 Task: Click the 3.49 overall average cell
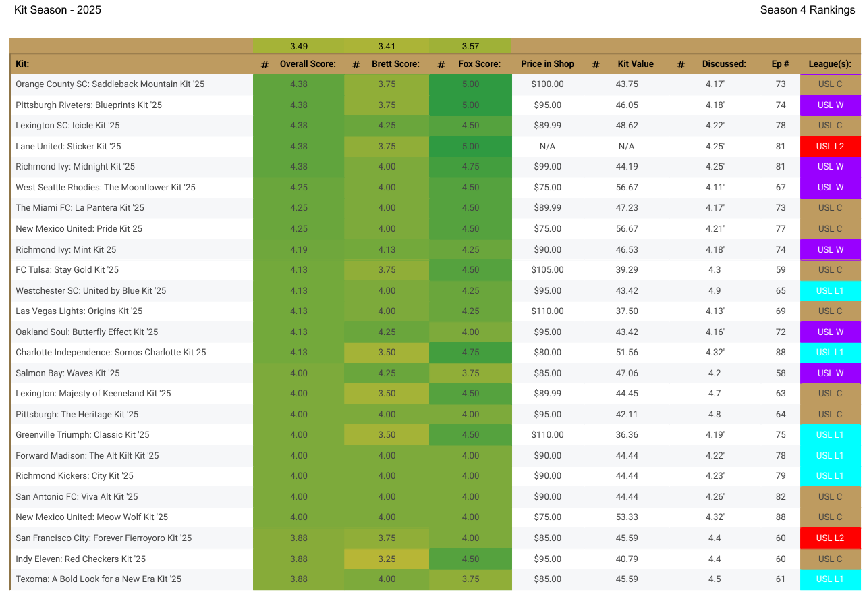299,47
